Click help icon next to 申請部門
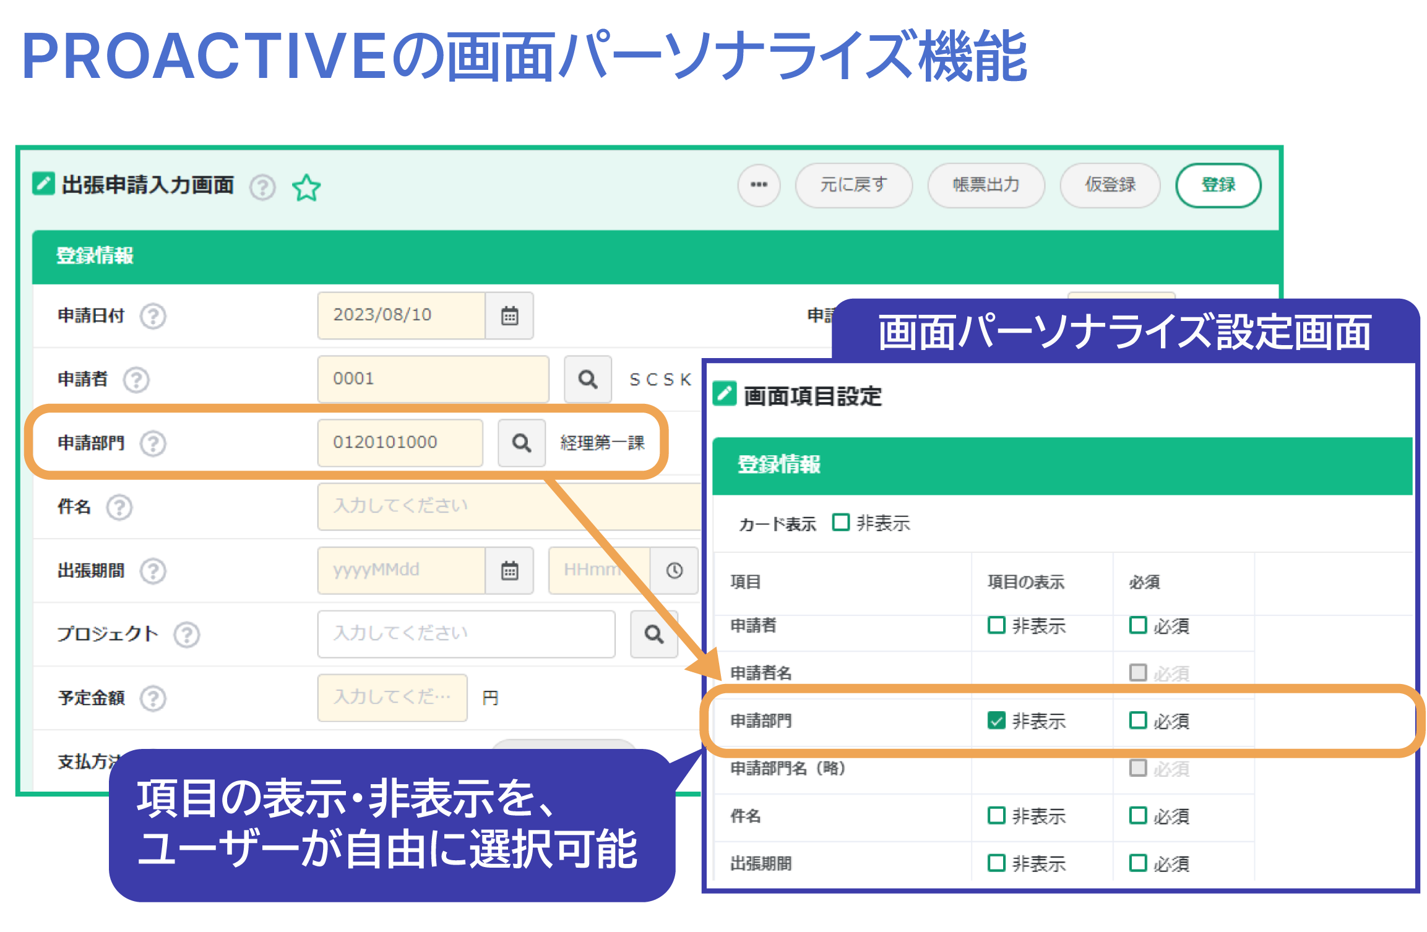The image size is (1427, 932). pyautogui.click(x=153, y=443)
